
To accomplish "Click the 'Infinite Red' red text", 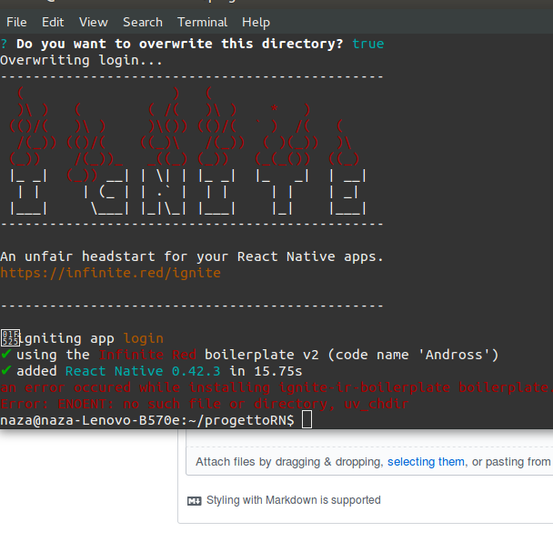I will (147, 355).
